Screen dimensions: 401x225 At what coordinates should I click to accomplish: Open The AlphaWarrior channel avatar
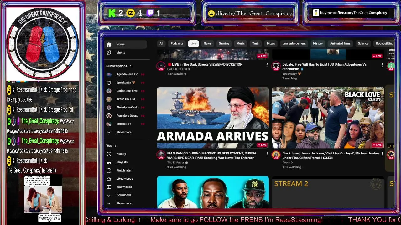click(109, 107)
